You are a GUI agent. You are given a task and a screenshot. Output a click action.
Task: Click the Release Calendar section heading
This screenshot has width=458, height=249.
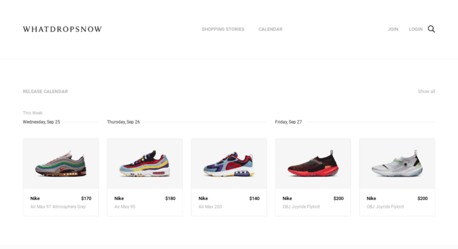pyautogui.click(x=45, y=91)
